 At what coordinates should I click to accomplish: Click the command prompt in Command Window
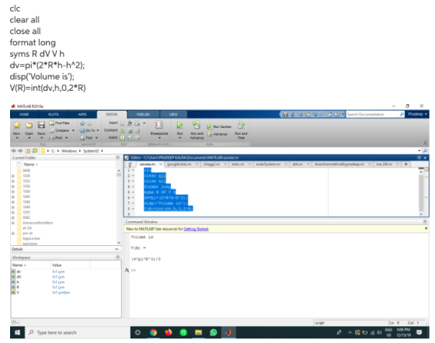coord(134,270)
